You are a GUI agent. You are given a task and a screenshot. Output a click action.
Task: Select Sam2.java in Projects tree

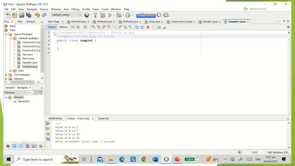(28, 59)
